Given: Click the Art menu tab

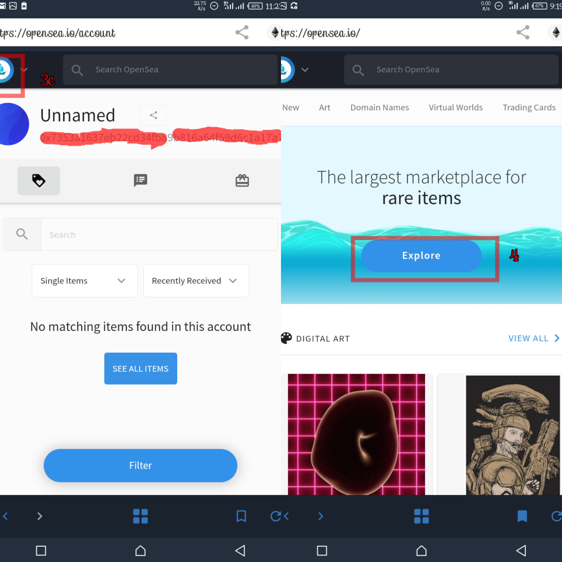Looking at the screenshot, I should 324,107.
